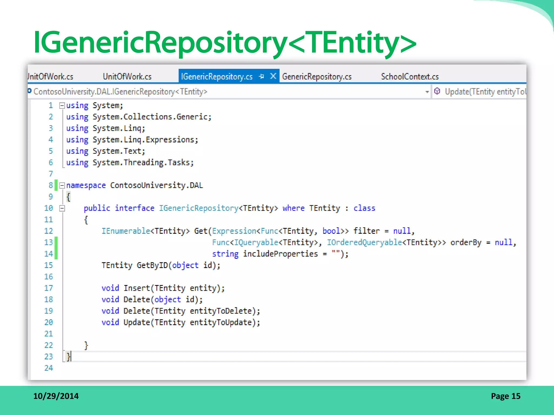
Task: Click 'entityToDelete' parameter text
Action: 221,311
